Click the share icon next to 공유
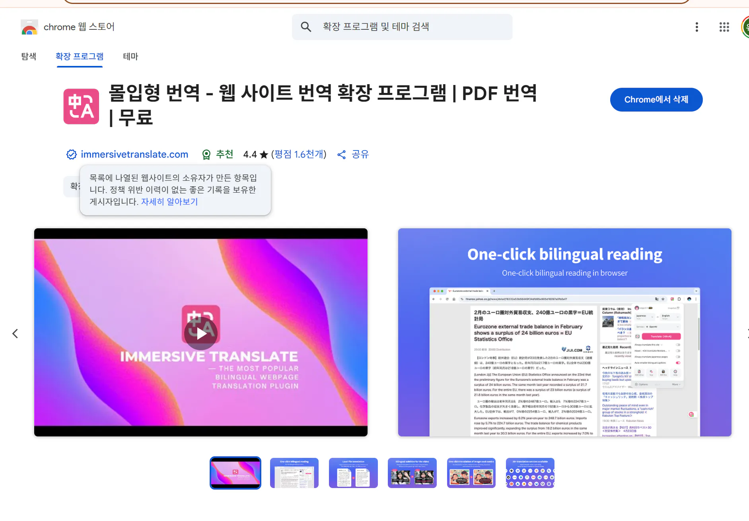749x521 pixels. coord(341,154)
